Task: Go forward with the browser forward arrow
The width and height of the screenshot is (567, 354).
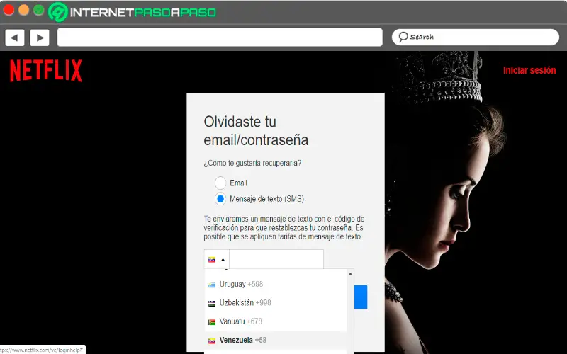Action: [40, 38]
